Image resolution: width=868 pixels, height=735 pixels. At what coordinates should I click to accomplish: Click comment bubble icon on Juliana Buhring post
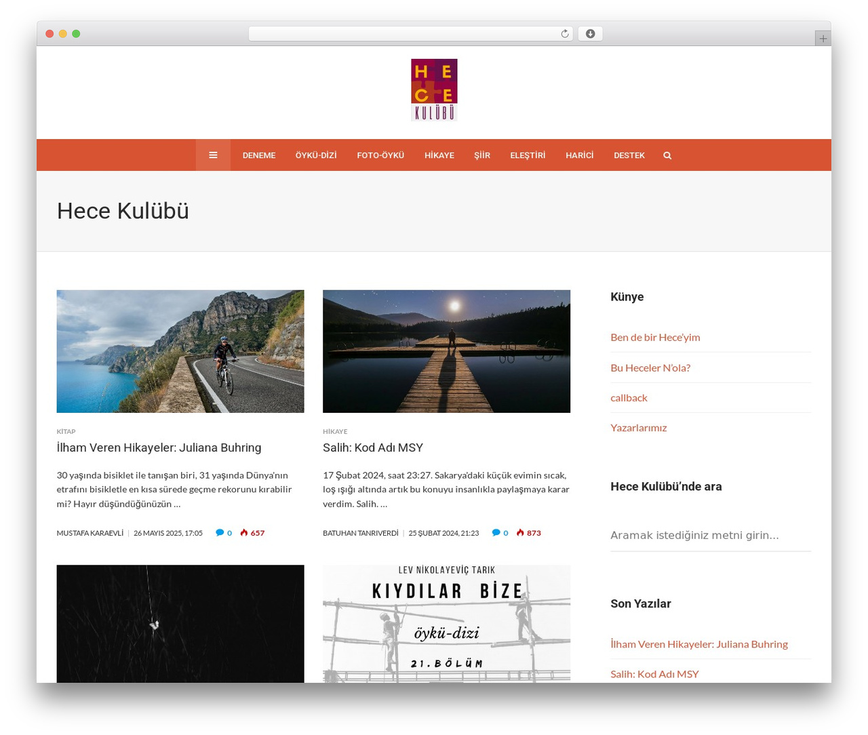tap(220, 532)
